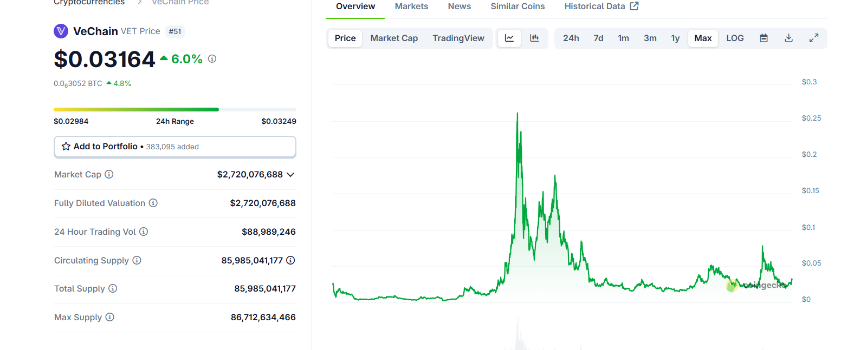Click the 24h Range progress bar
Image resolution: width=860 pixels, height=350 pixels.
pyautogui.click(x=174, y=109)
